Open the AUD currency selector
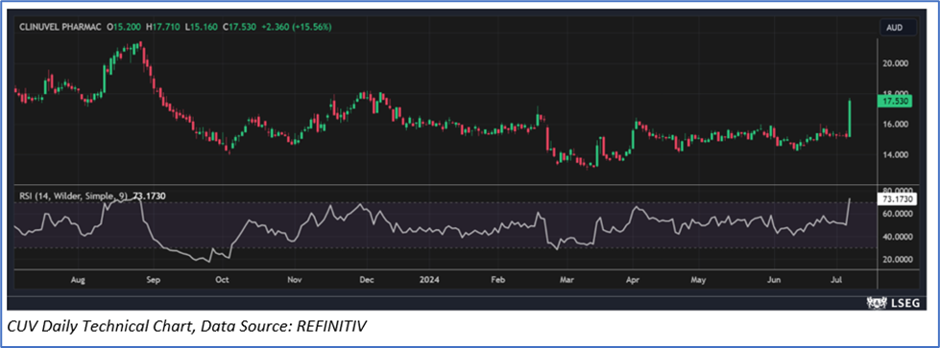The image size is (940, 348). point(898,28)
